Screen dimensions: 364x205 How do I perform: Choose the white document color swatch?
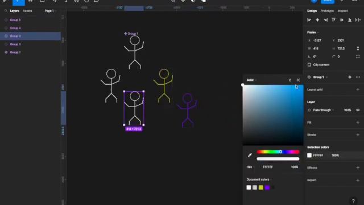click(249, 187)
